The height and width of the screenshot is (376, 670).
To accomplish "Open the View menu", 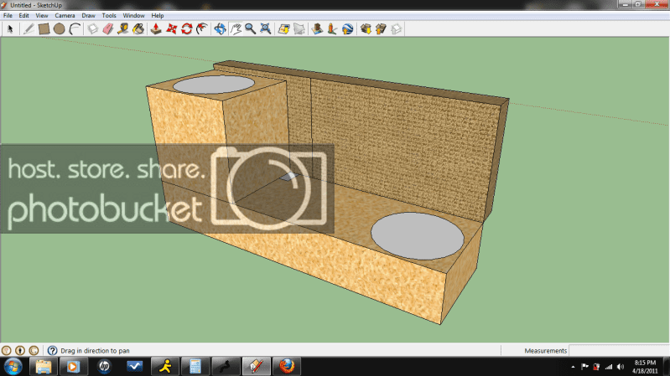I will pyautogui.click(x=41, y=15).
